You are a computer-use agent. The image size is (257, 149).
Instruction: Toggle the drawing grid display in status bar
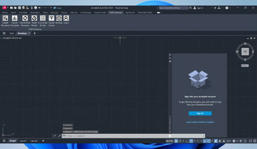(176, 141)
